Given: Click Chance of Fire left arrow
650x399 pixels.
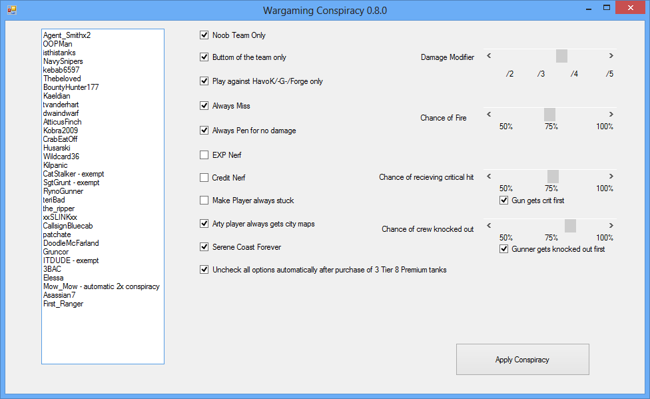Looking at the screenshot, I should pos(489,114).
